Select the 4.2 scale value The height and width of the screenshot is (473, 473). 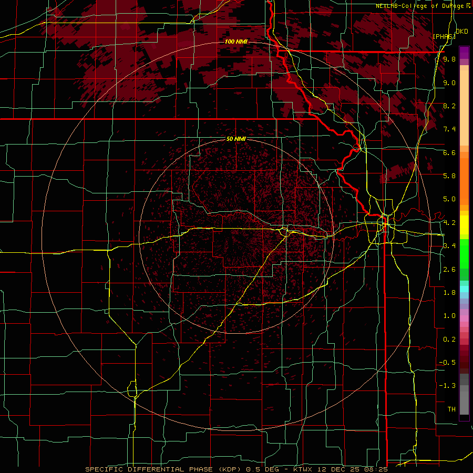coord(449,223)
